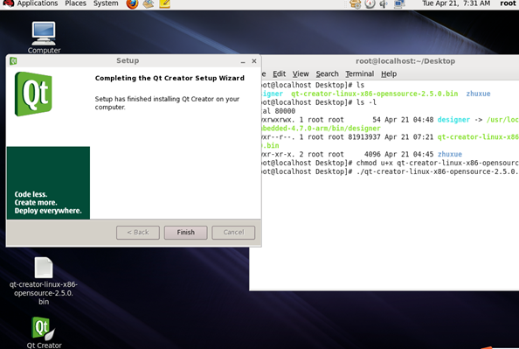Click the update notifier tray icon
Viewport: 519px width, 349px height.
pos(355,4)
